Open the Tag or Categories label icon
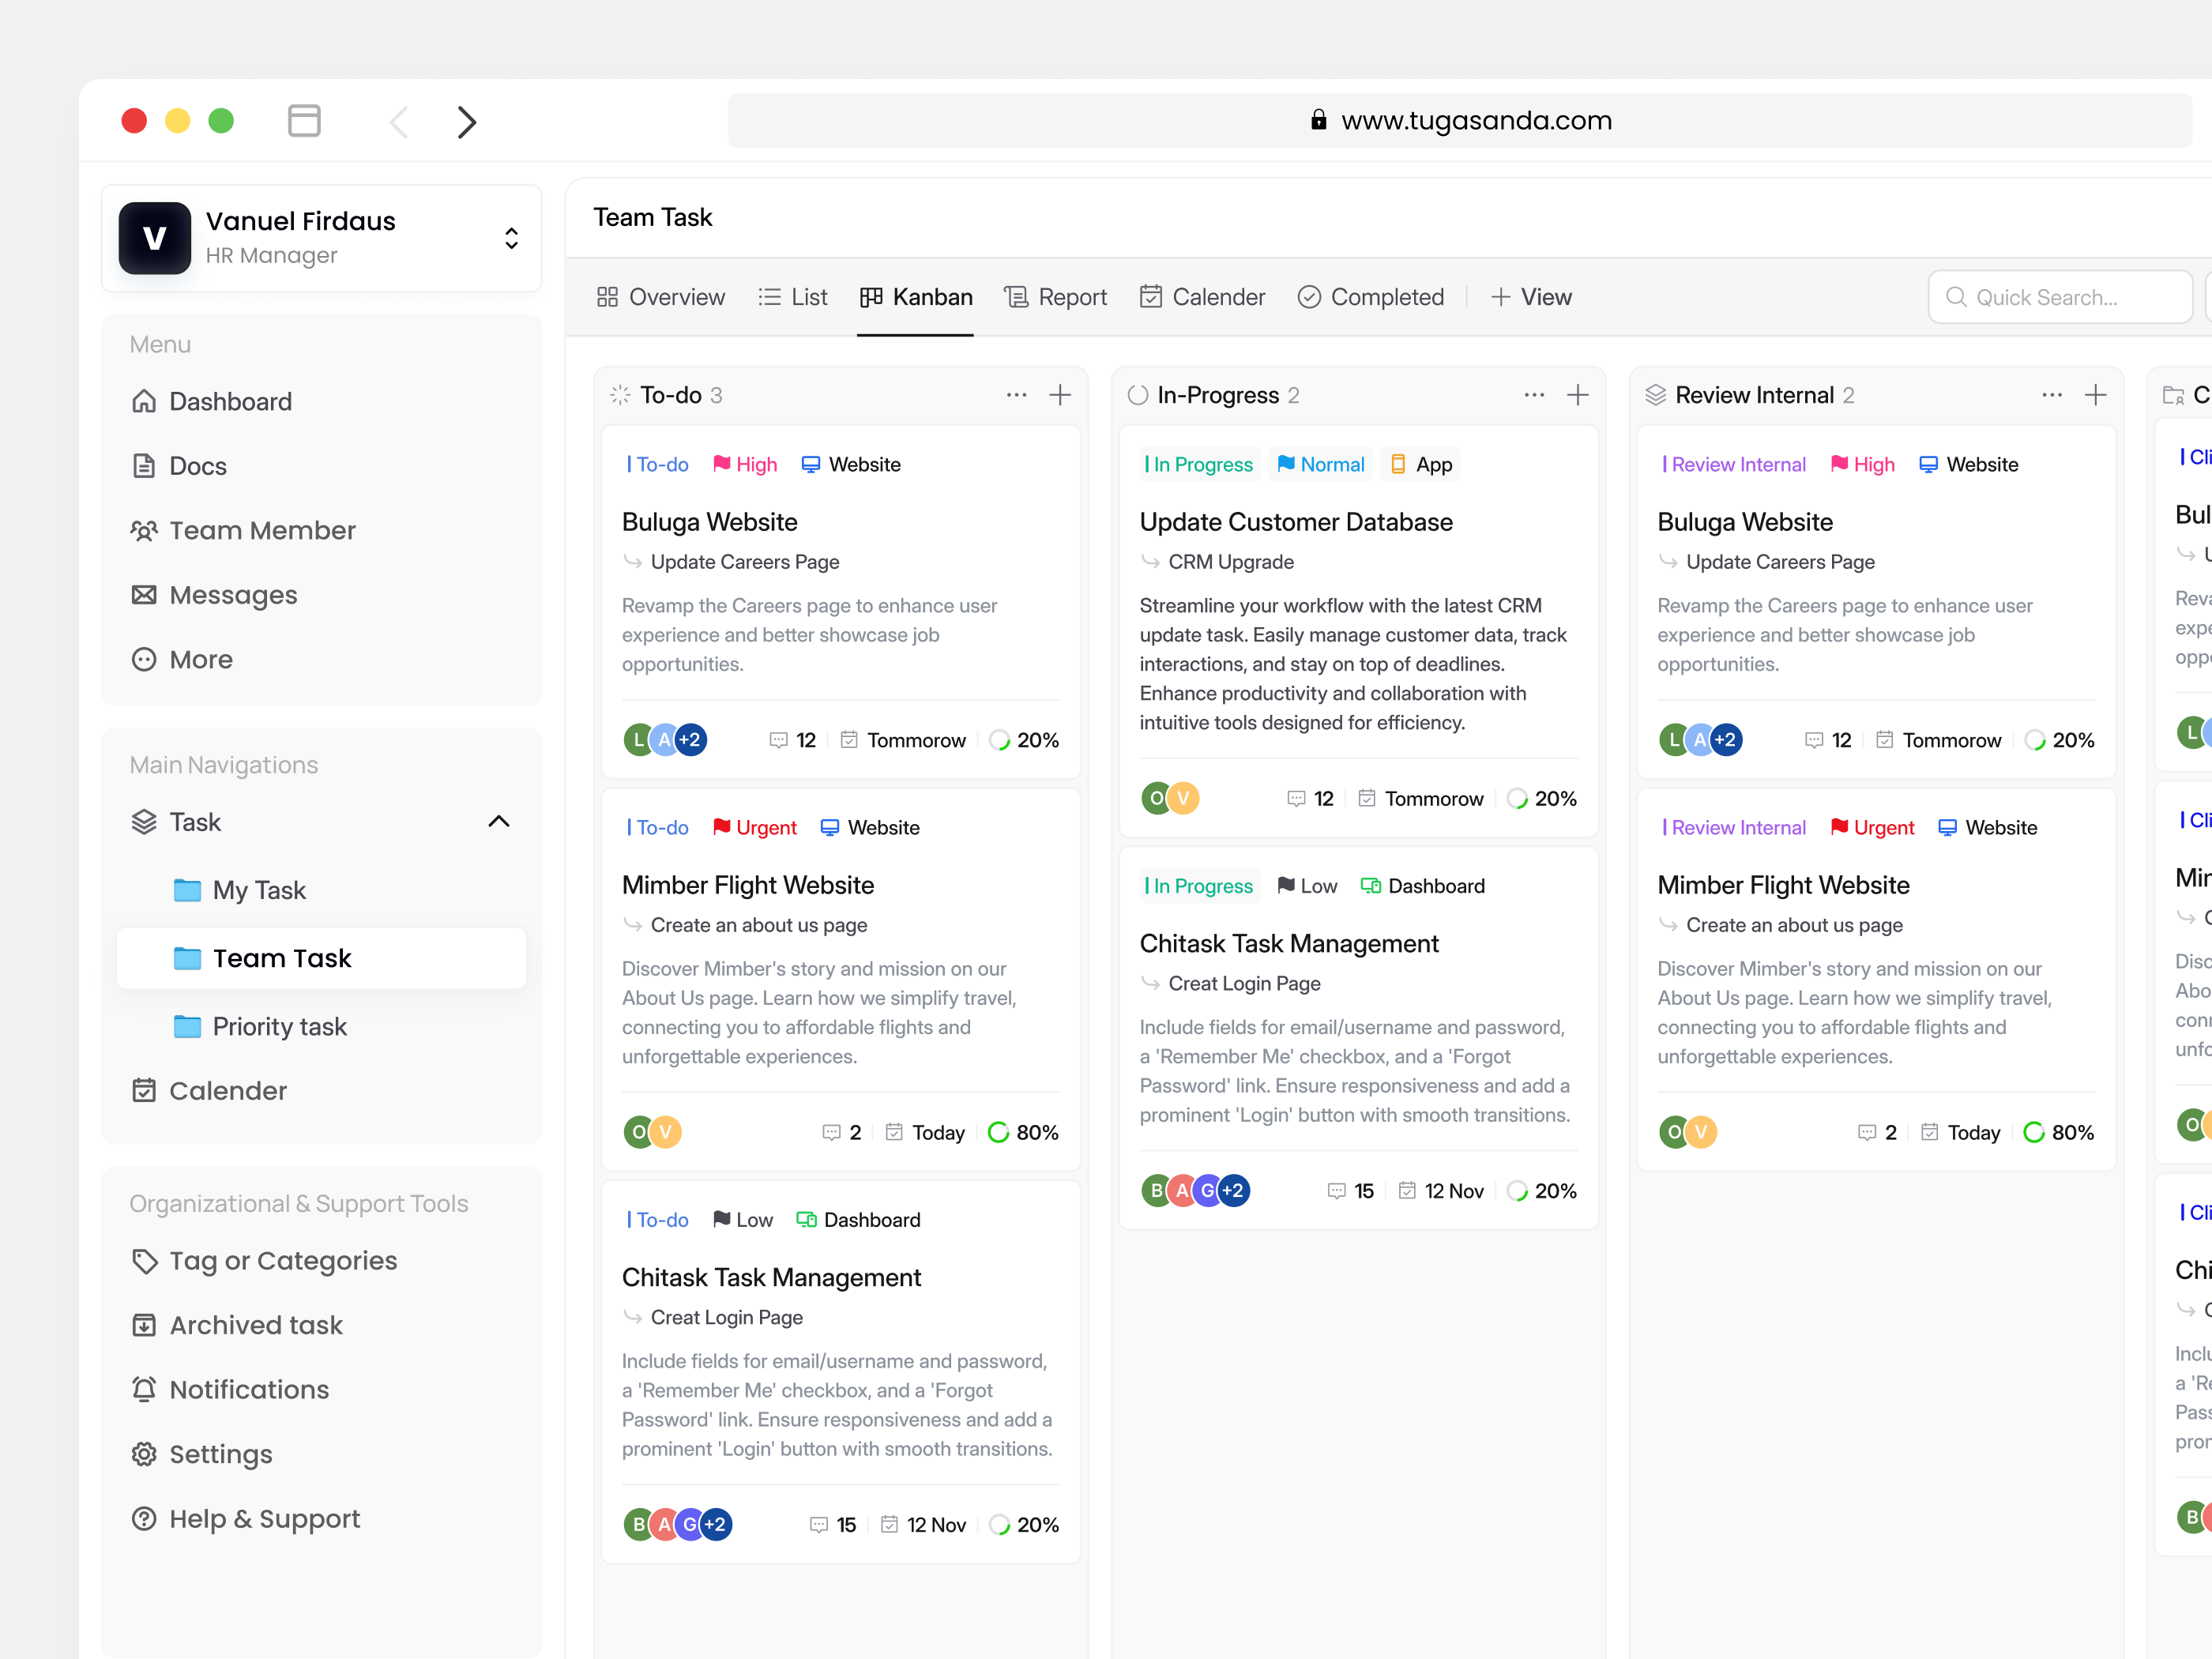The width and height of the screenshot is (2212, 1659). (x=145, y=1261)
